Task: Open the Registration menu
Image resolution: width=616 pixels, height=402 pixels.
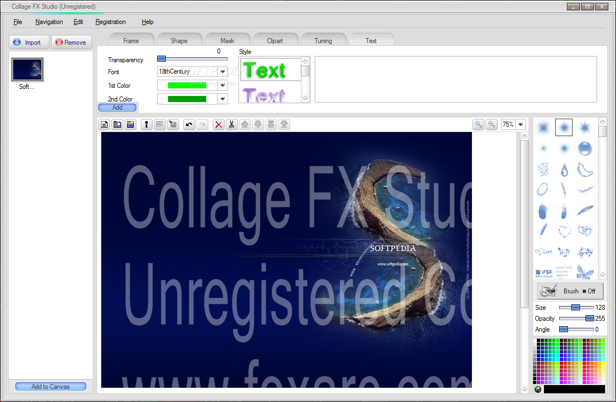Action: tap(110, 22)
